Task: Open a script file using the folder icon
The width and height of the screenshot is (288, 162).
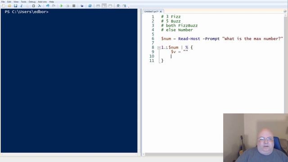Action: tap(9, 6)
